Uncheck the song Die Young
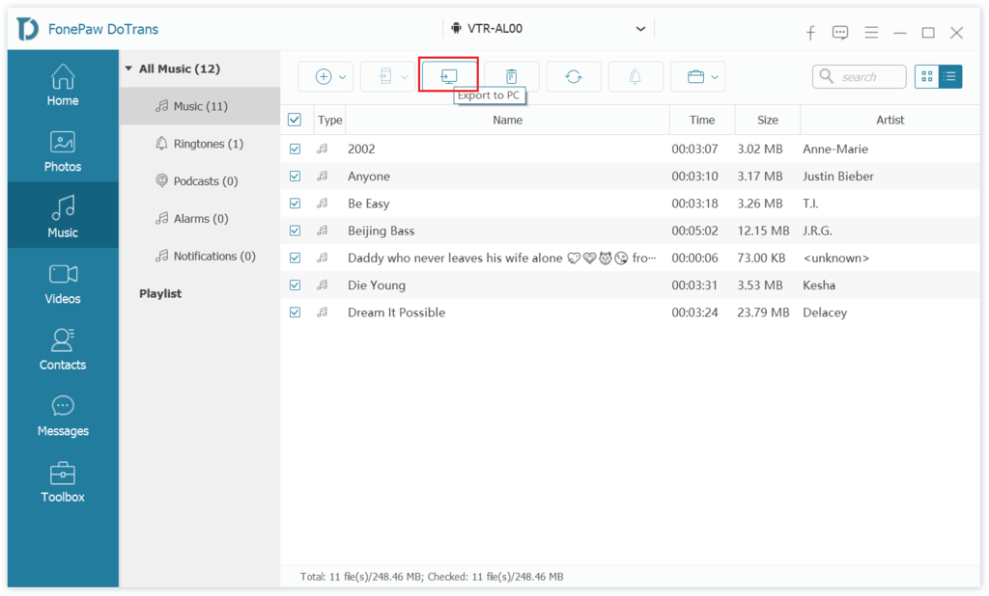 (x=295, y=284)
